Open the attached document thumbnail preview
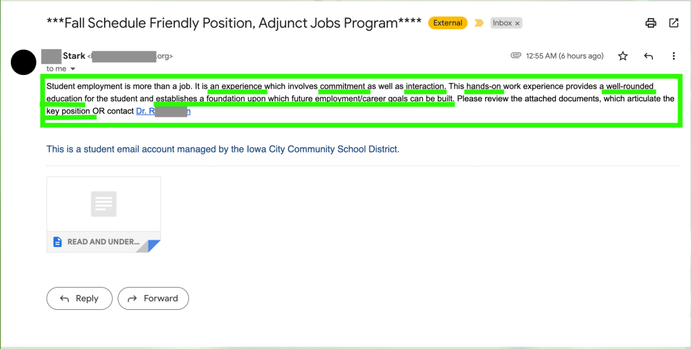This screenshot has height=349, width=691. point(103,204)
